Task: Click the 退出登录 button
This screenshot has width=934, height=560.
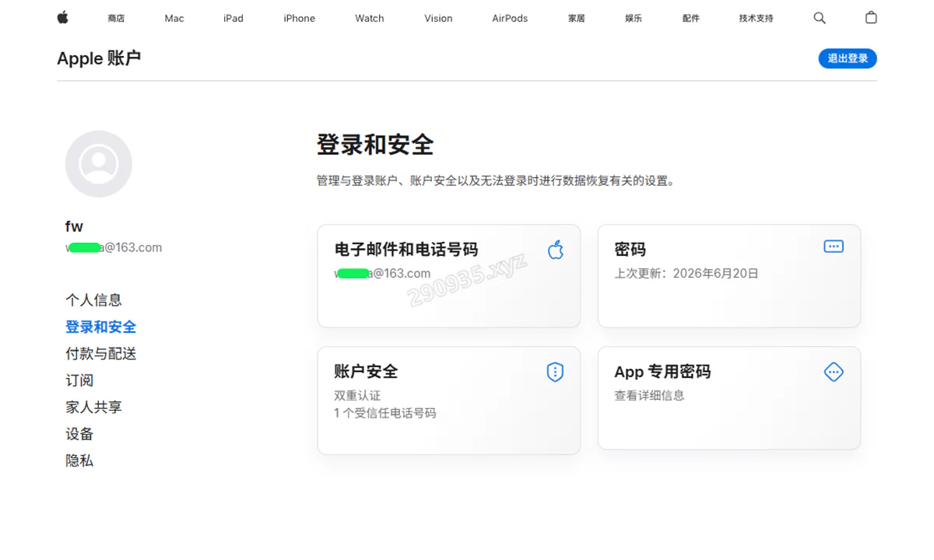Action: (848, 58)
